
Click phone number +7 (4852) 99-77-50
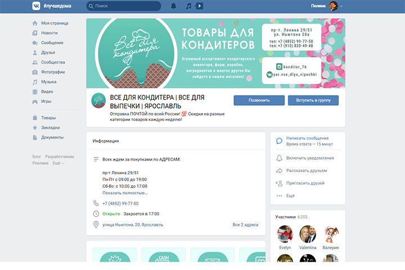pyautogui.click(x=120, y=204)
